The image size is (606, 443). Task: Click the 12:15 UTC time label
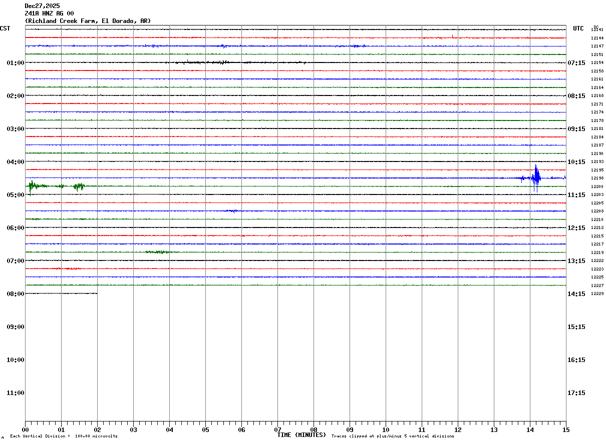pyautogui.click(x=576, y=228)
